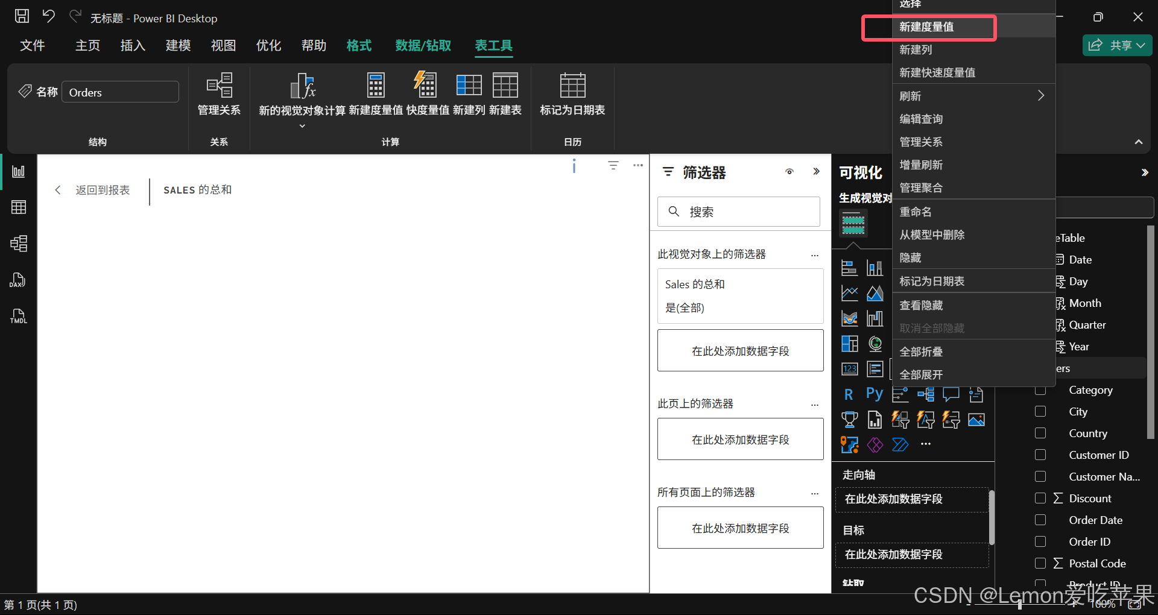Image resolution: width=1158 pixels, height=615 pixels.
Task: Check the City field checkbox
Action: tap(1040, 411)
